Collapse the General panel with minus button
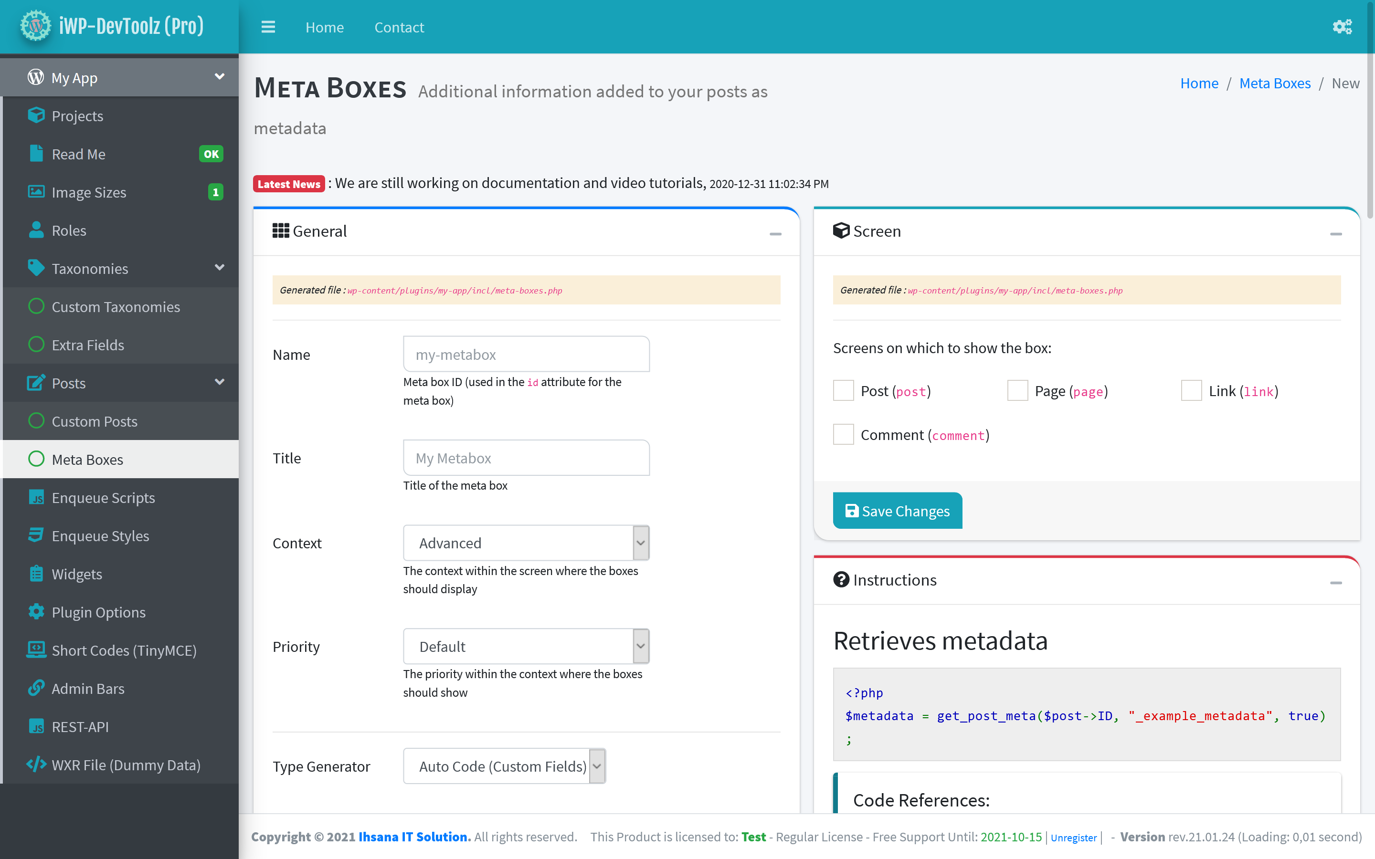This screenshot has height=859, width=1375. 775,233
